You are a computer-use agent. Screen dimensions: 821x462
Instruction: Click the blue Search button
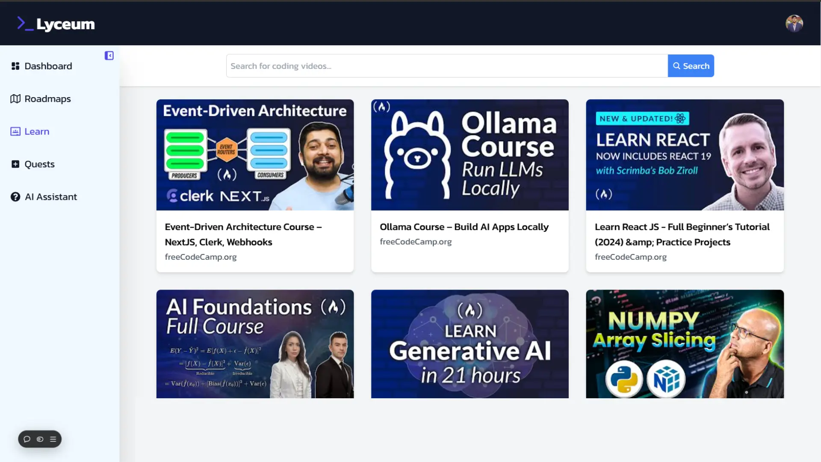[691, 66]
